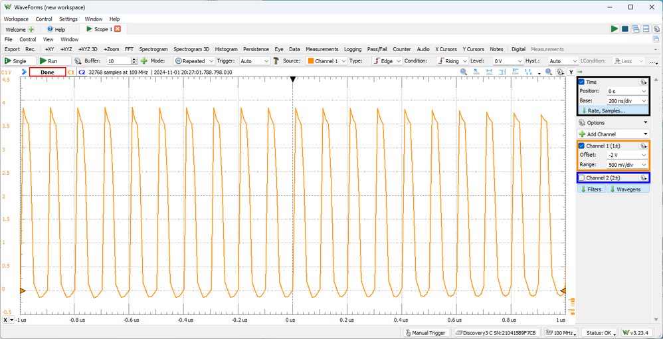This screenshot has height=339, width=663.
Task: Click the blue Stop All square icon
Action: (625, 29)
